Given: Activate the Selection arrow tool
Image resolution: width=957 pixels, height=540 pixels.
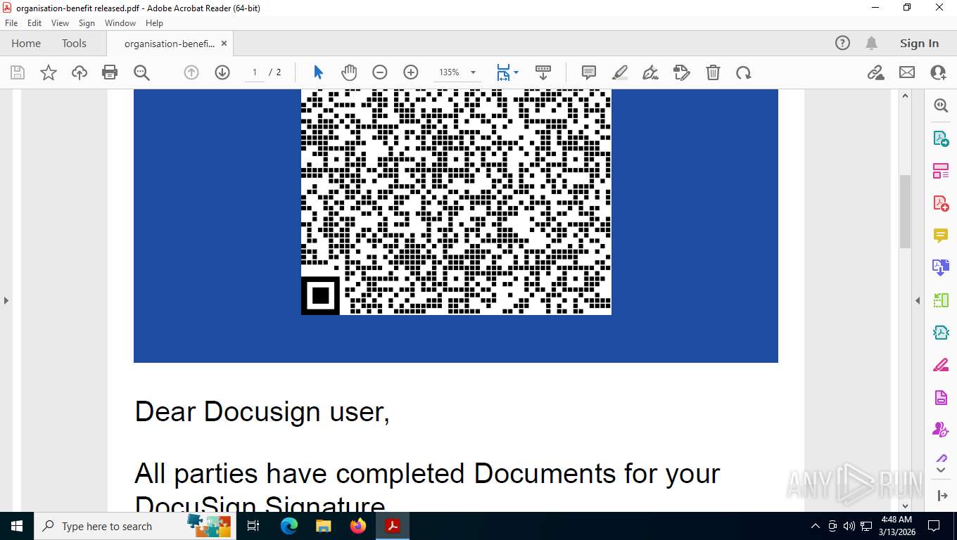Looking at the screenshot, I should (x=318, y=72).
